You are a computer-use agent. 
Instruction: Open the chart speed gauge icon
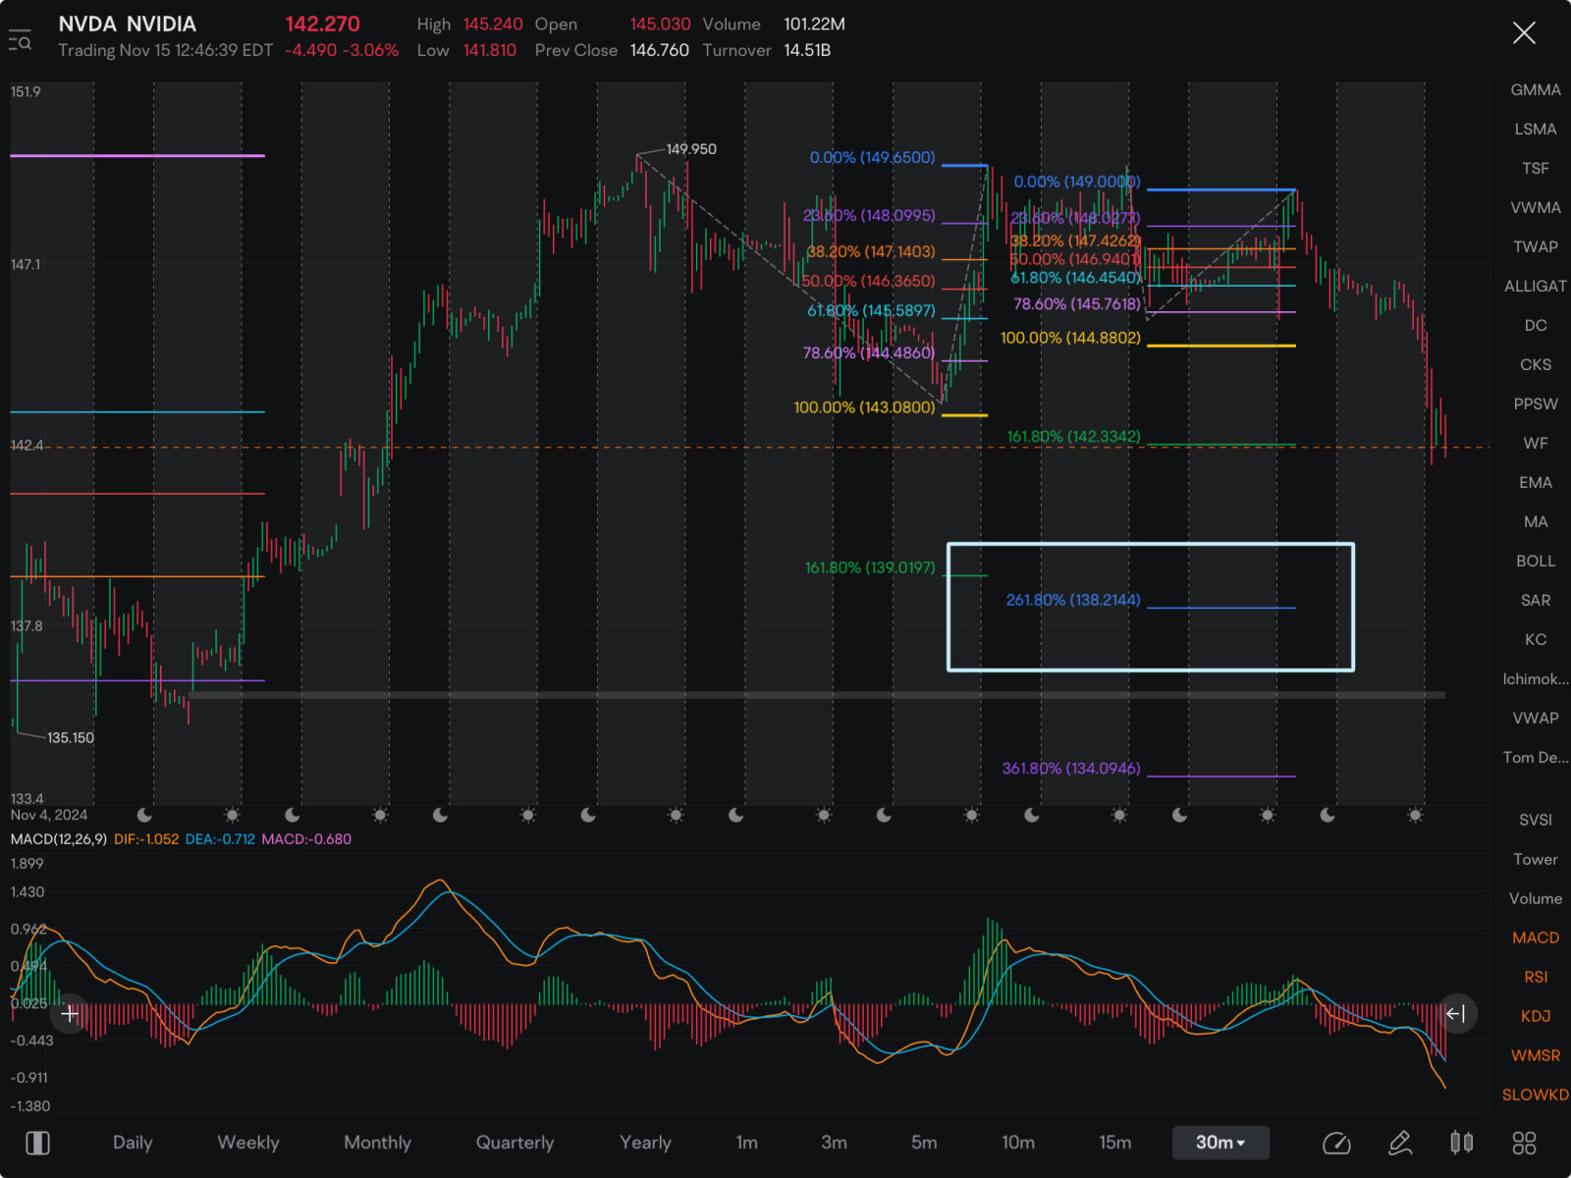point(1336,1143)
